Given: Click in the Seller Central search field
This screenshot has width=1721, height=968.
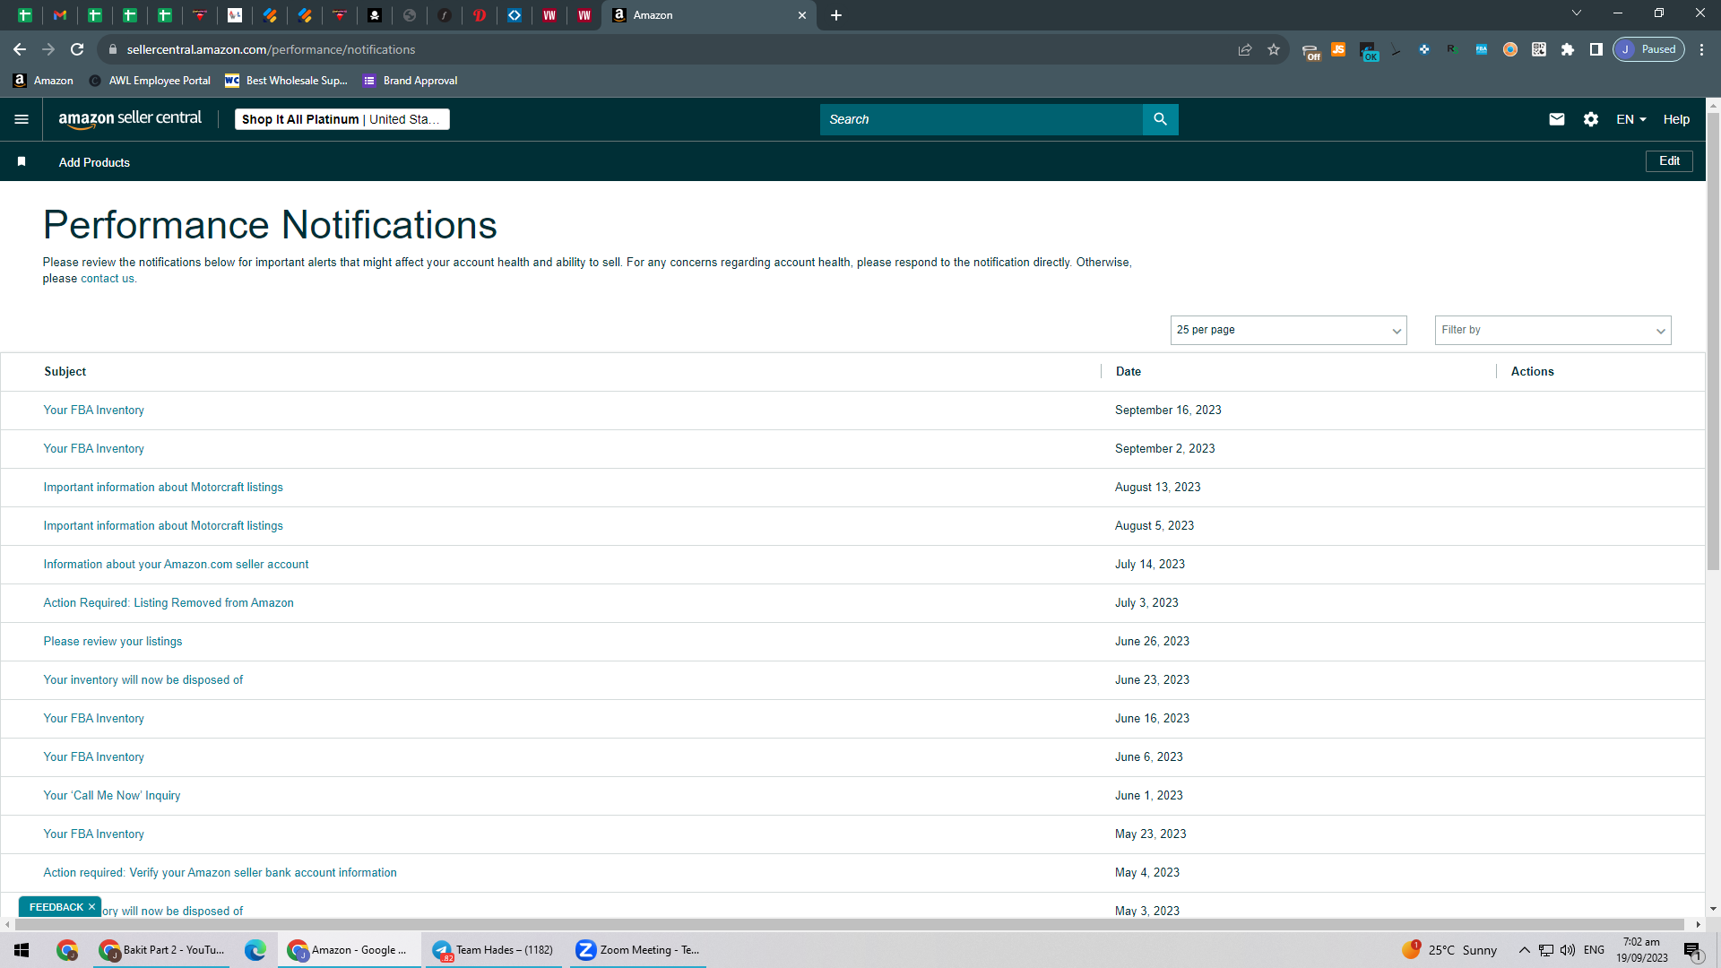Looking at the screenshot, I should tap(981, 119).
